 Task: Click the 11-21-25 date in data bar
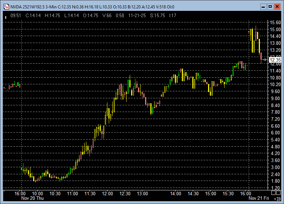pyautogui.click(x=137, y=15)
